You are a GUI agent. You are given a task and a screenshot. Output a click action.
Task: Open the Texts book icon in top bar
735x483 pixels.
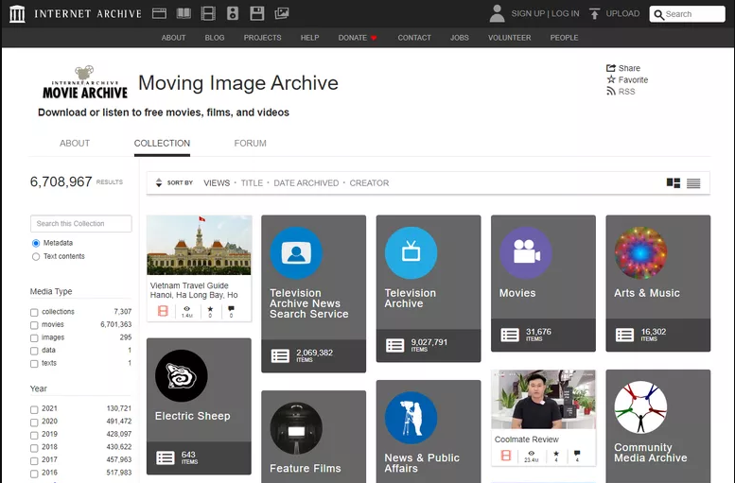(x=184, y=14)
